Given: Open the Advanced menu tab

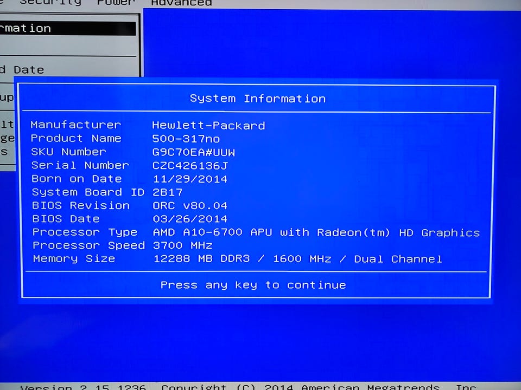Looking at the screenshot, I should click(181, 3).
